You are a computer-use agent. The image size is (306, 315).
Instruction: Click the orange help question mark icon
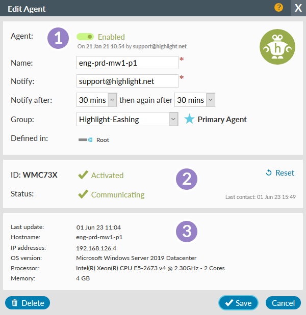[x=278, y=8]
